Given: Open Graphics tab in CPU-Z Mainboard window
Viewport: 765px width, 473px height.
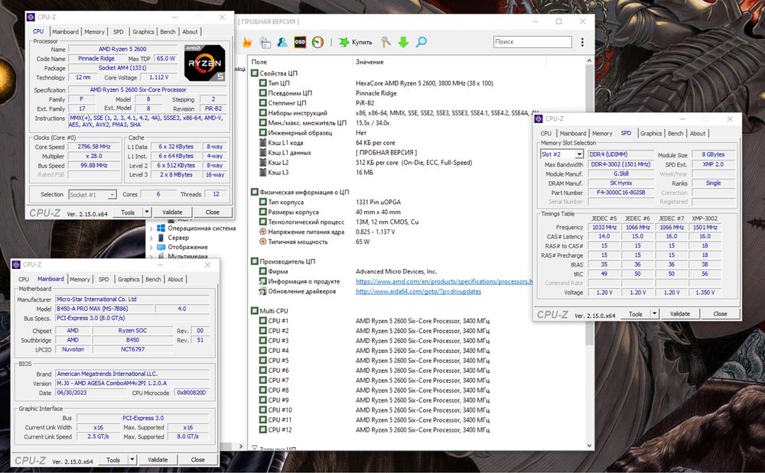Looking at the screenshot, I should (129, 280).
